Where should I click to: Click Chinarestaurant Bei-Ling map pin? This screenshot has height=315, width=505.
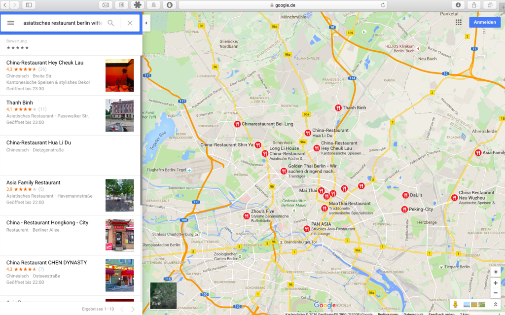tap(237, 124)
